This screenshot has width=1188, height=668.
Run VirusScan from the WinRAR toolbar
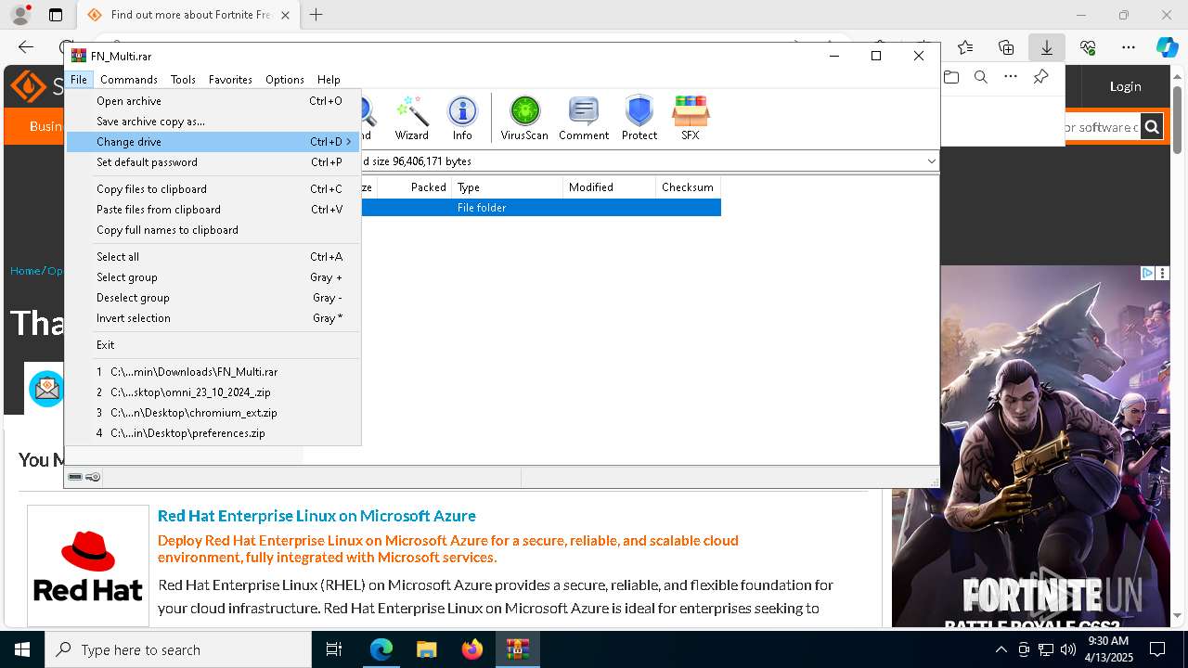click(524, 118)
